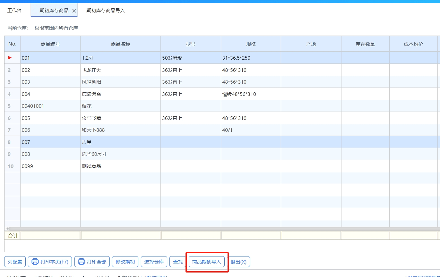Select product name 金马飞腾
440x277 pixels.
coord(121,118)
